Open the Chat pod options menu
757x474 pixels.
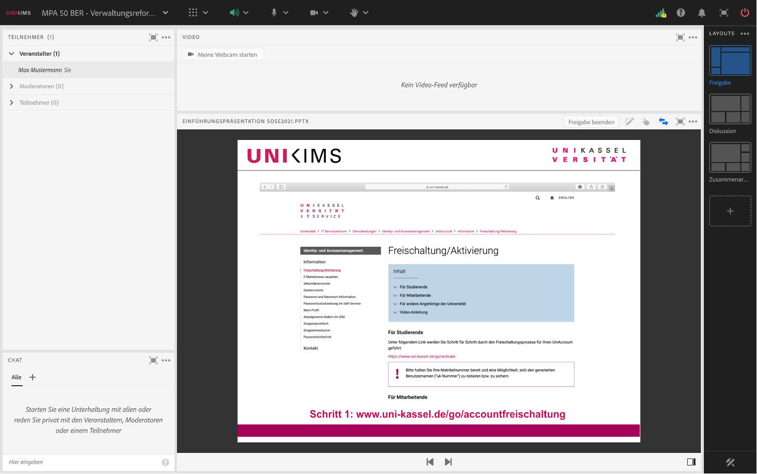click(x=166, y=360)
